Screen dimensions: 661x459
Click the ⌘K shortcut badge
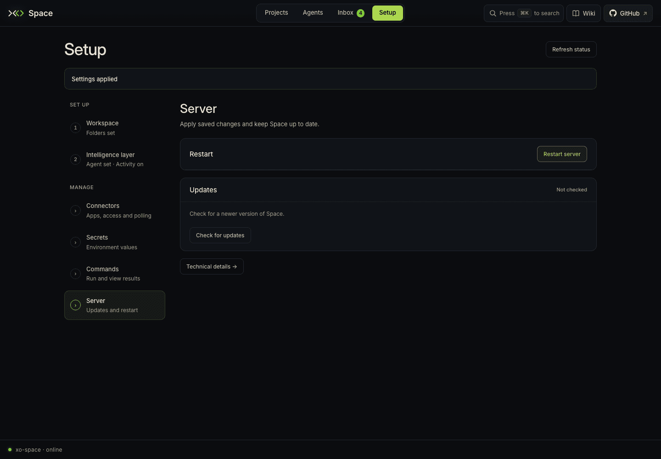point(524,13)
